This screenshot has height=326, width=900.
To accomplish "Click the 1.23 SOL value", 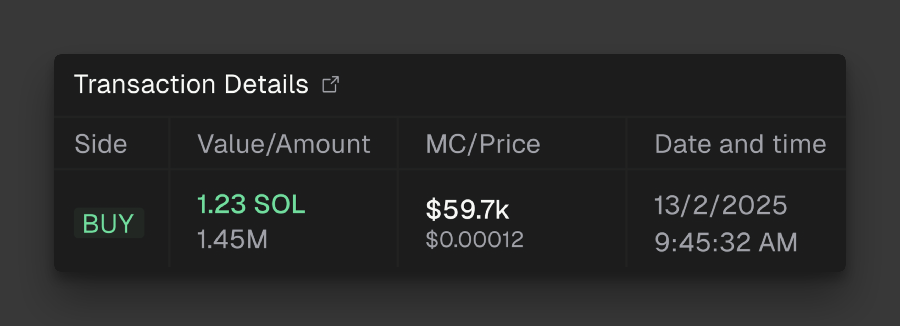I will click(251, 204).
